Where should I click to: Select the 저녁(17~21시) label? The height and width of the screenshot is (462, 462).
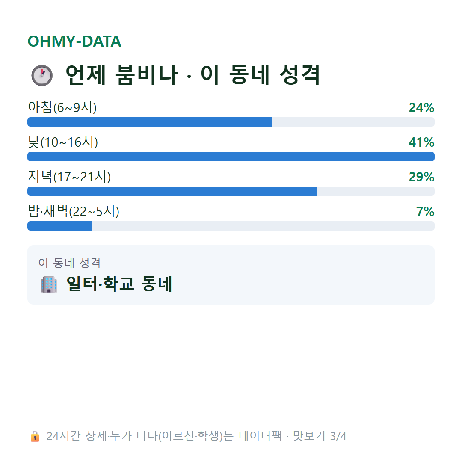point(69,177)
